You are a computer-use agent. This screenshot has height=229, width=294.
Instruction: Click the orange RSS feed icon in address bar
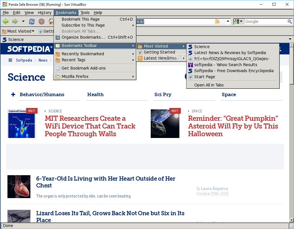[x=217, y=21]
